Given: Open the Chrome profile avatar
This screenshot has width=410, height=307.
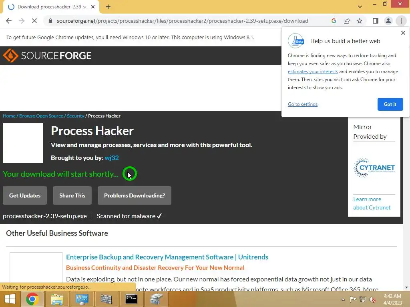Looking at the screenshot, I should (388, 21).
